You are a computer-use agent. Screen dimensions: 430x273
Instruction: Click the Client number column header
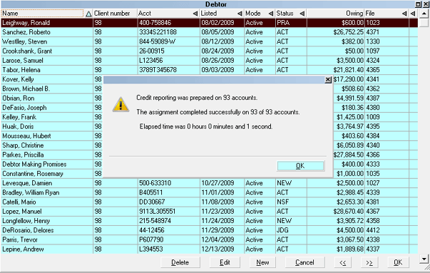(x=112, y=14)
